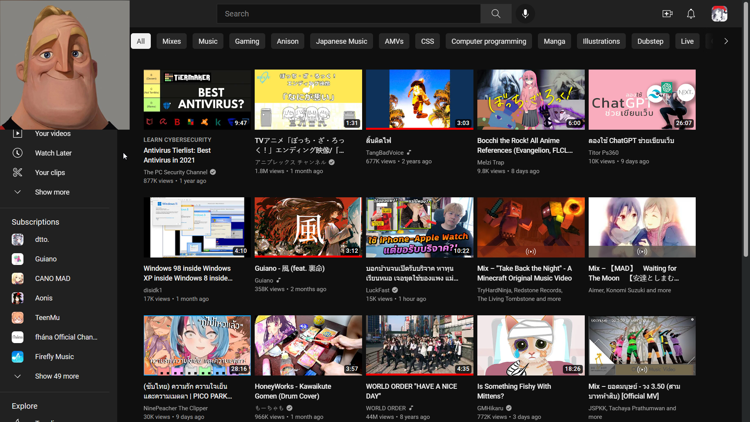Click the Search input field

tap(348, 14)
